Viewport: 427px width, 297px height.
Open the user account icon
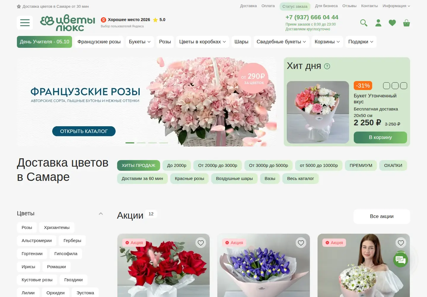pos(378,23)
